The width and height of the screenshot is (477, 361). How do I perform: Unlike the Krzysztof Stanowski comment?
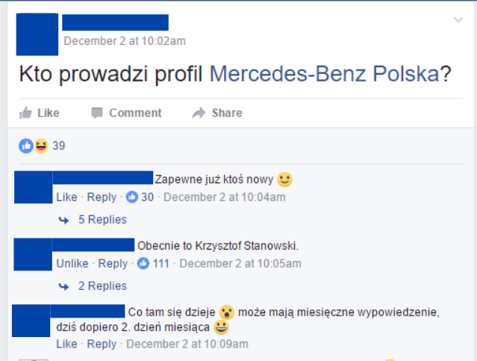tap(72, 264)
